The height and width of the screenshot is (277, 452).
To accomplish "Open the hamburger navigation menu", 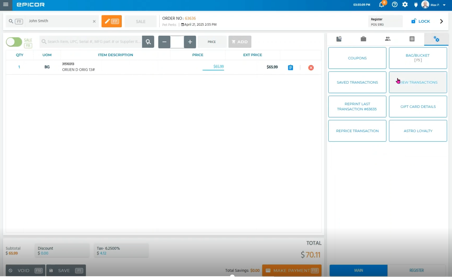I will [x=6, y=4].
